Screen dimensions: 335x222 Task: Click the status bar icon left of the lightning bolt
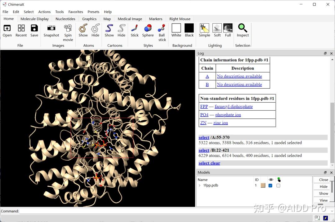click(x=317, y=218)
